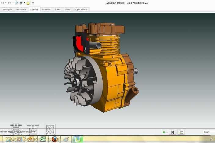Click the Action Center flag in system tray

pyautogui.click(x=211, y=139)
